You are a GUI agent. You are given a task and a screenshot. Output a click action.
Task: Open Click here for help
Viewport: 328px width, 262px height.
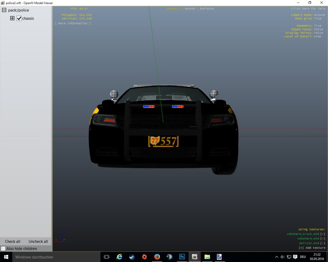308,9
